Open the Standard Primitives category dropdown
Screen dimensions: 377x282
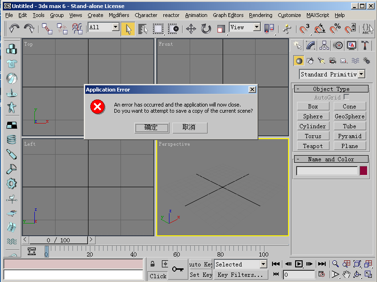click(x=361, y=74)
